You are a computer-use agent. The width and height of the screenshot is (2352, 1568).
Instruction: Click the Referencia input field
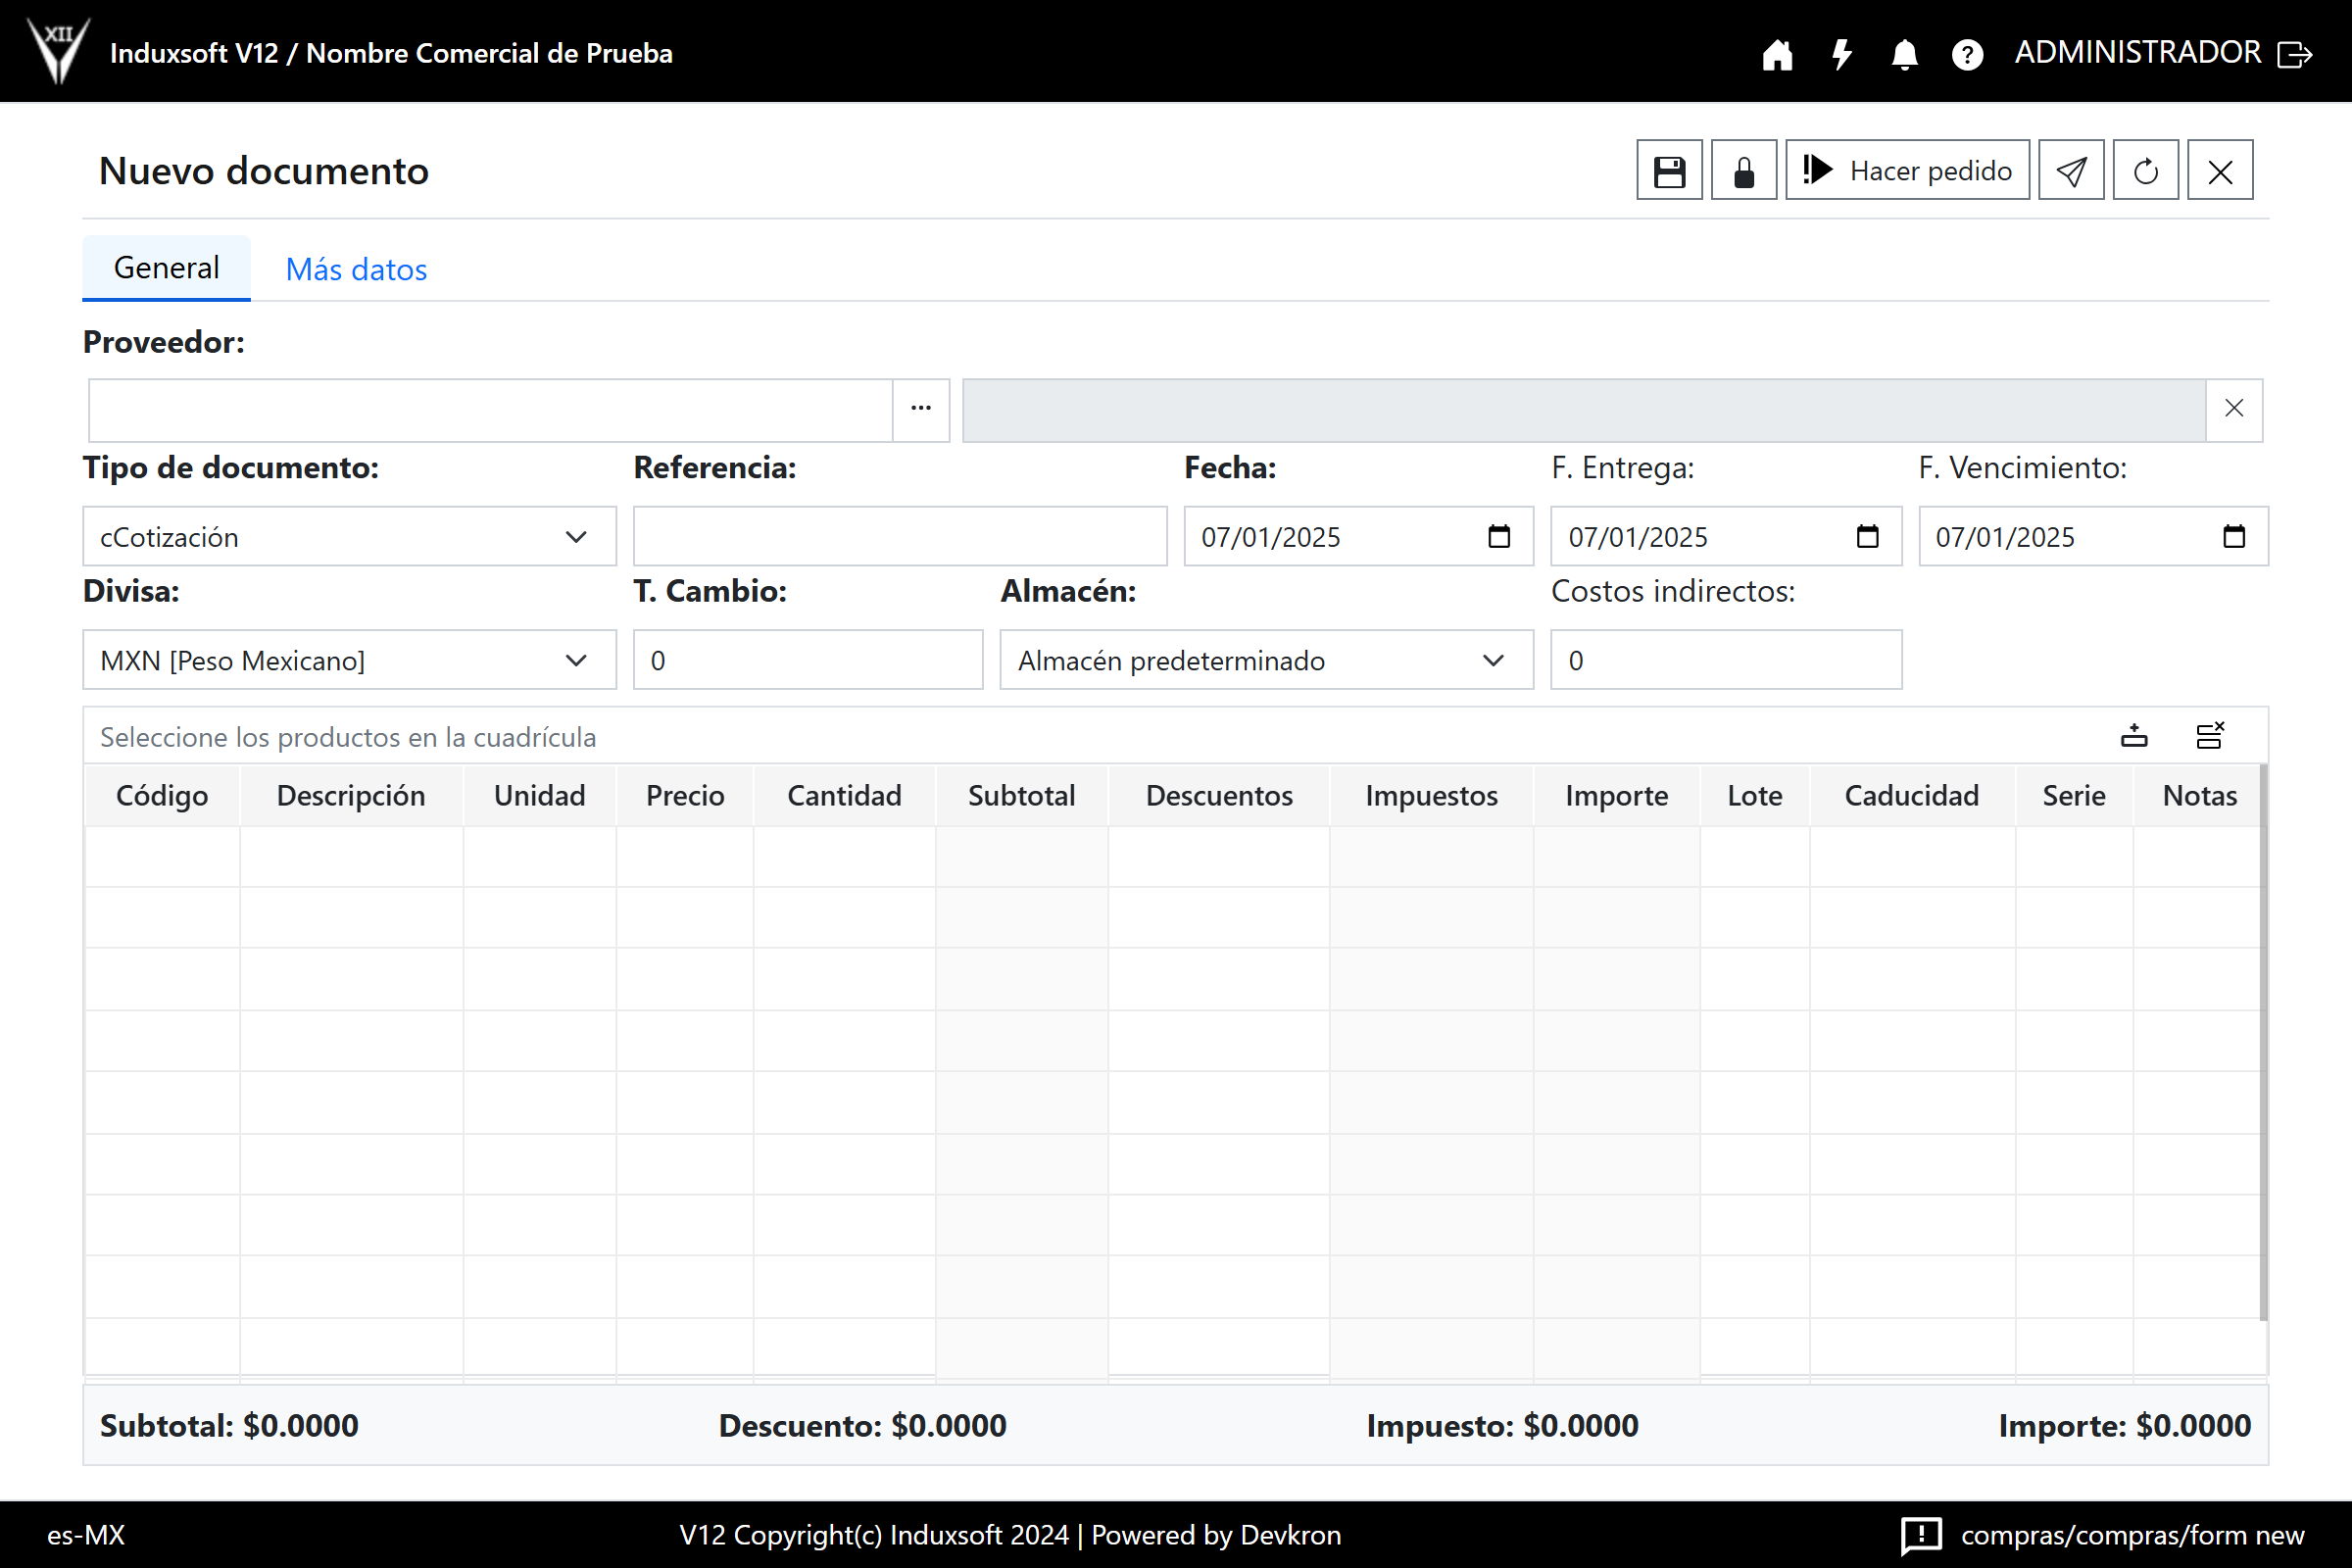click(x=899, y=537)
